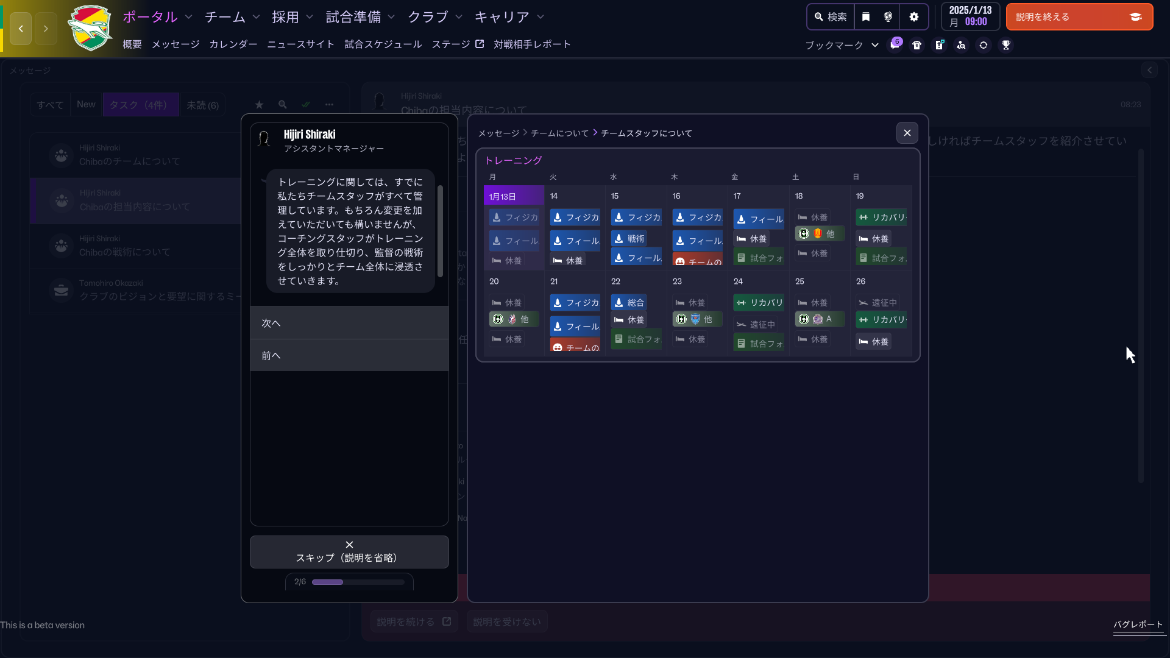1170x658 pixels.
Task: Go forward with the right arrow navigation button
Action: pyautogui.click(x=46, y=29)
